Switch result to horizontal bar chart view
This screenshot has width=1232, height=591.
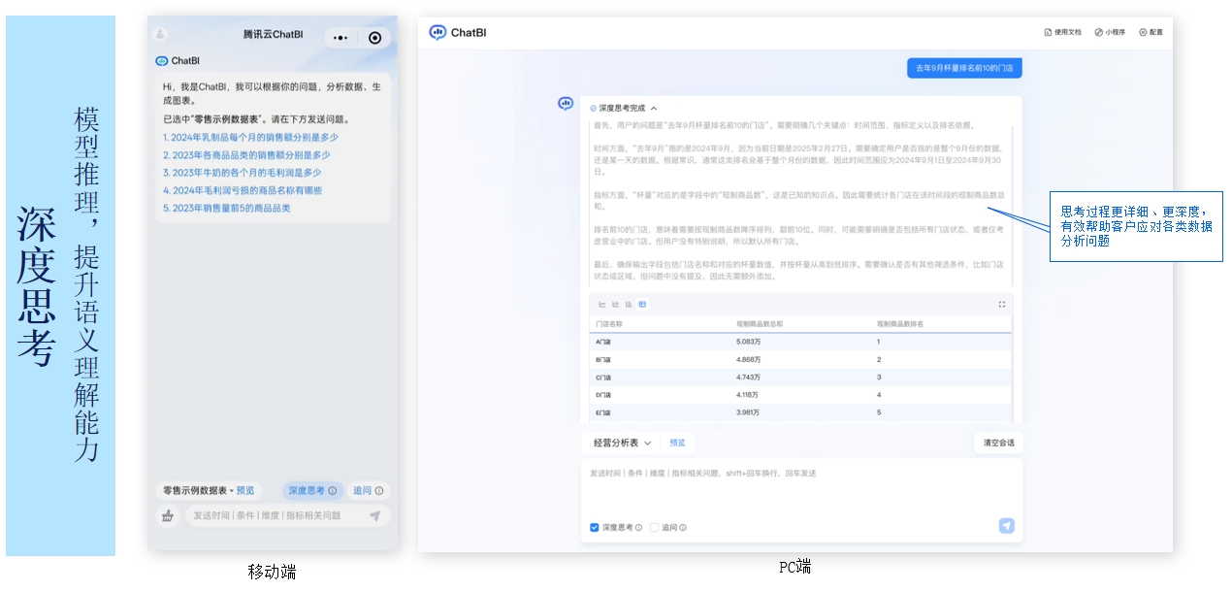(629, 305)
